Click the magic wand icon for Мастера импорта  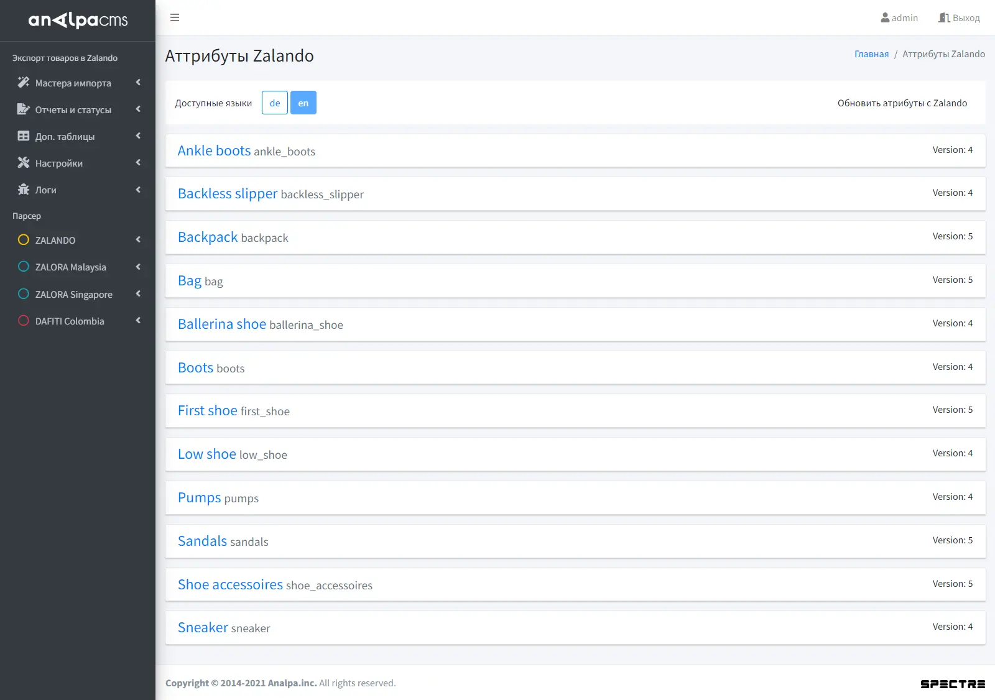24,83
